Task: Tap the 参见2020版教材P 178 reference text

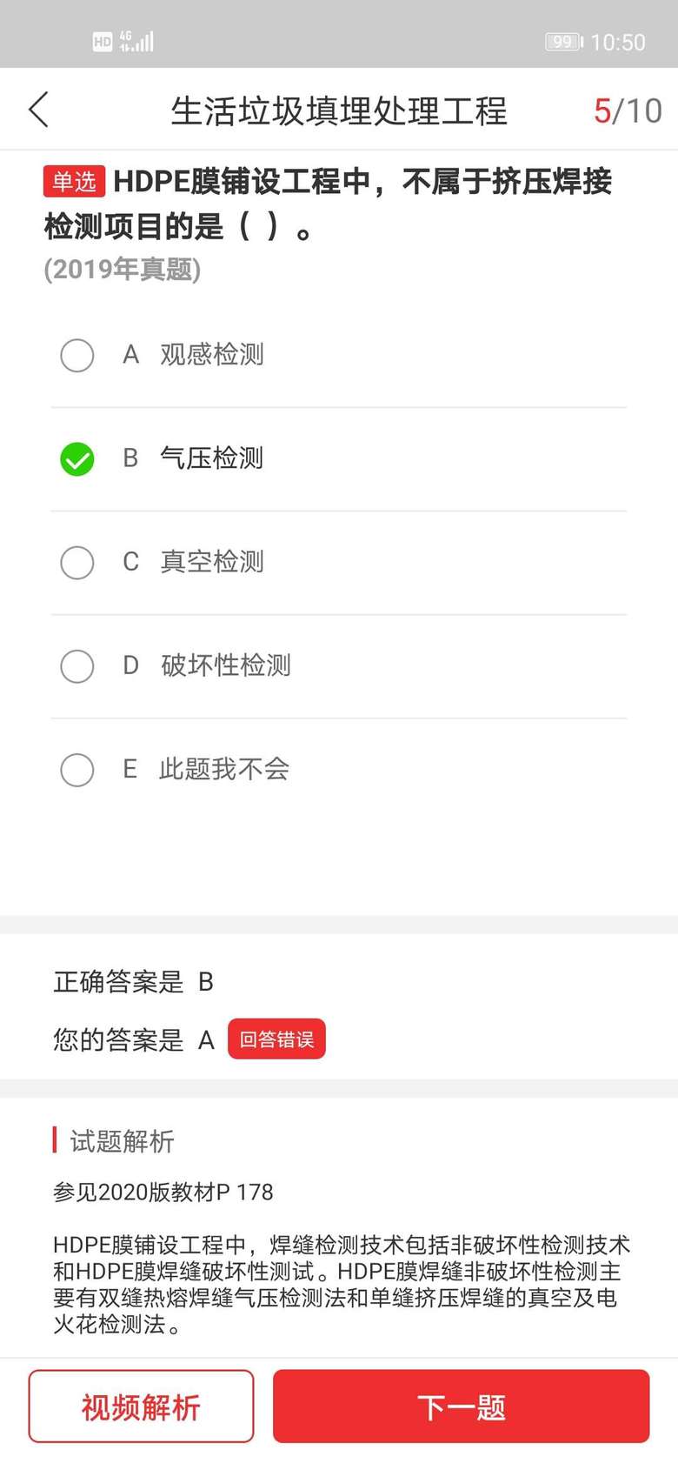Action: pos(163,1192)
